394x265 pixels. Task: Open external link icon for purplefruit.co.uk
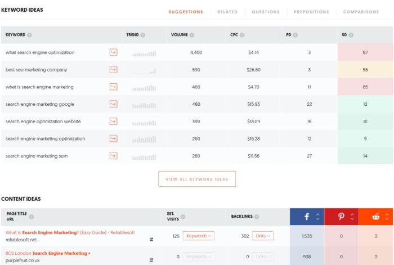click(151, 260)
